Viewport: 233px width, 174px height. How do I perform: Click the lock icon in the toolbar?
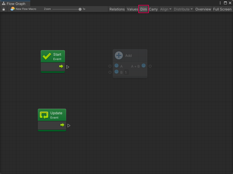3,9
